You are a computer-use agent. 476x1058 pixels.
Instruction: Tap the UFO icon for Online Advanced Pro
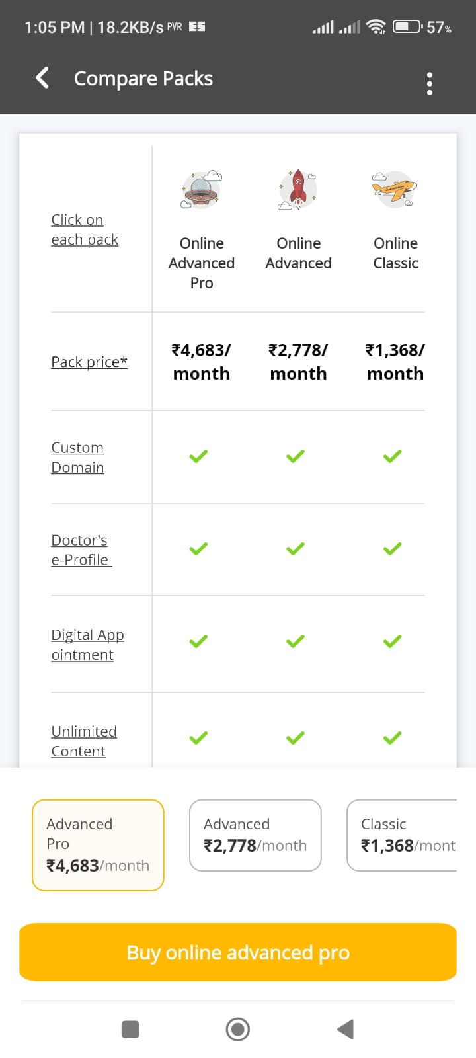coord(201,189)
